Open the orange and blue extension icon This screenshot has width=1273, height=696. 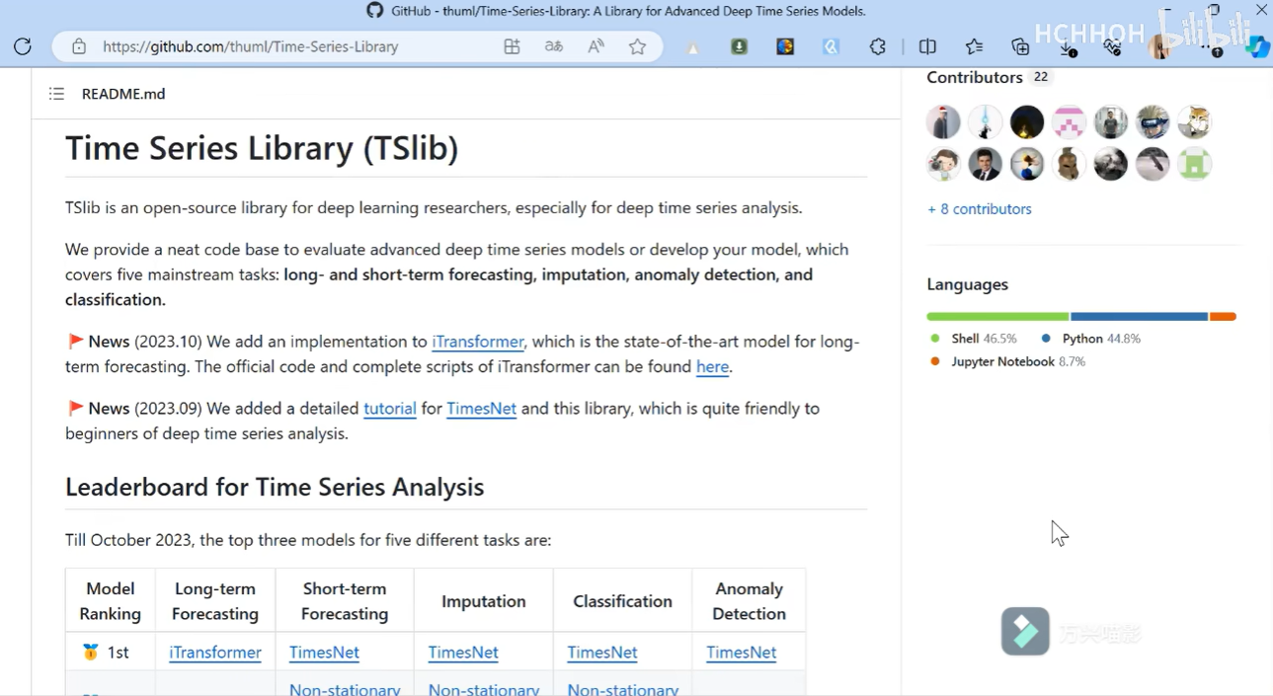coord(785,46)
